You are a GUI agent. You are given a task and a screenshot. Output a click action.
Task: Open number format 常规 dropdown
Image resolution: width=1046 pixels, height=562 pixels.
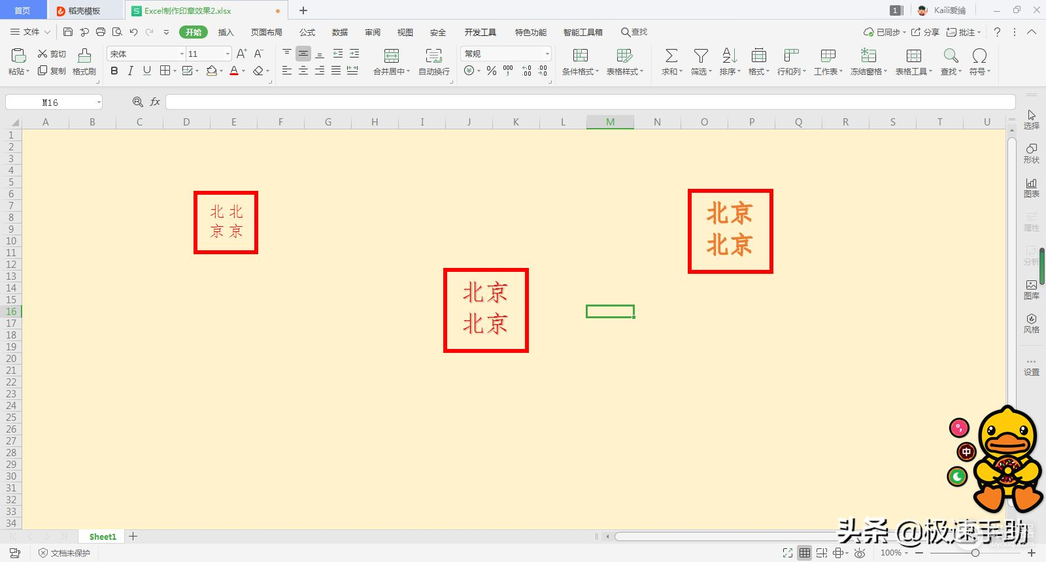click(547, 54)
